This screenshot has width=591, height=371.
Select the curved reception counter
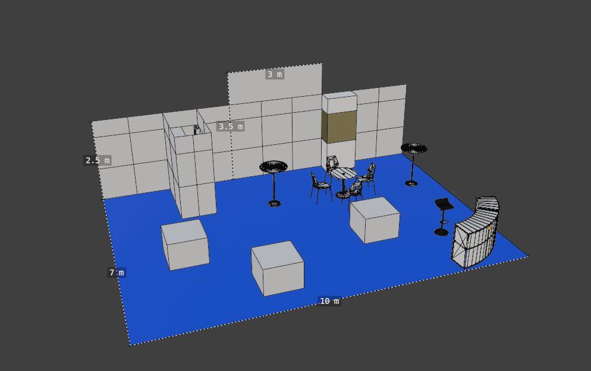tap(476, 236)
